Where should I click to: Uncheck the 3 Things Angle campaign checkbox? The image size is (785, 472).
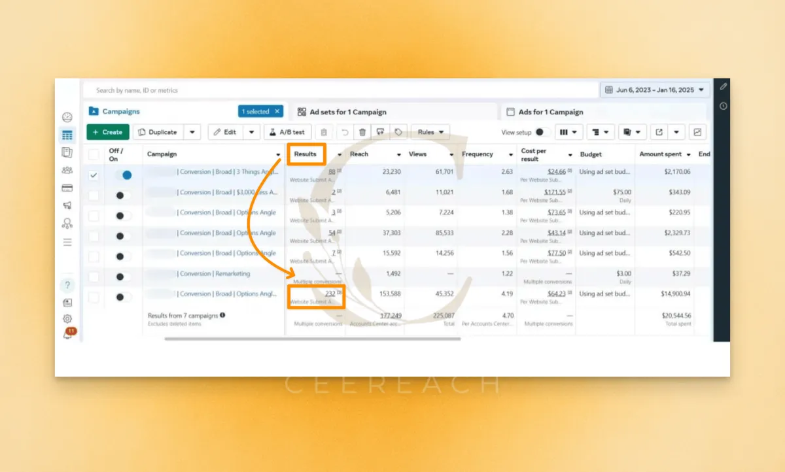pos(94,175)
